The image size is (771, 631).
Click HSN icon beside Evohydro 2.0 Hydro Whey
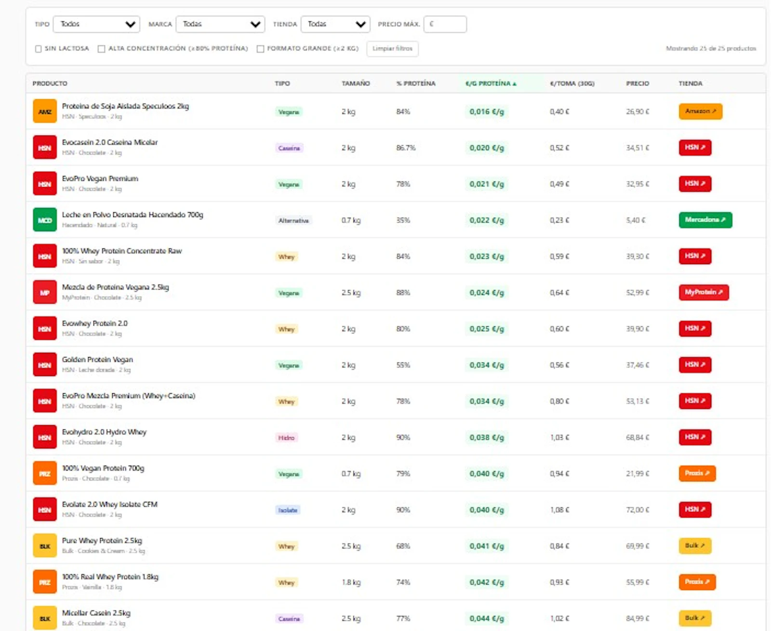tap(45, 437)
